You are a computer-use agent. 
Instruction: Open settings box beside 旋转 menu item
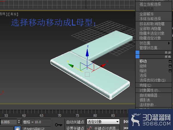click(170, 66)
